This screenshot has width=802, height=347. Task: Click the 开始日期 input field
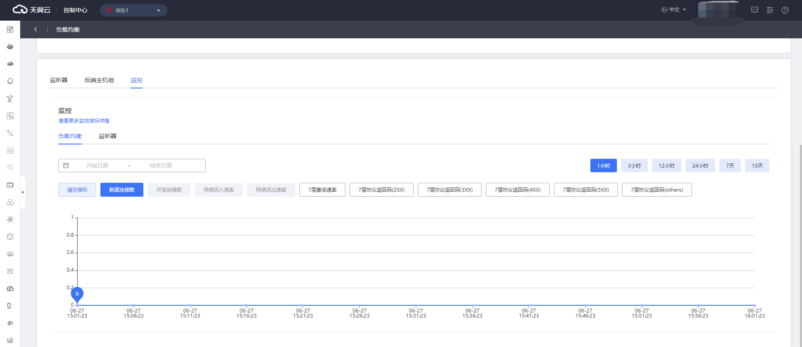[97, 165]
